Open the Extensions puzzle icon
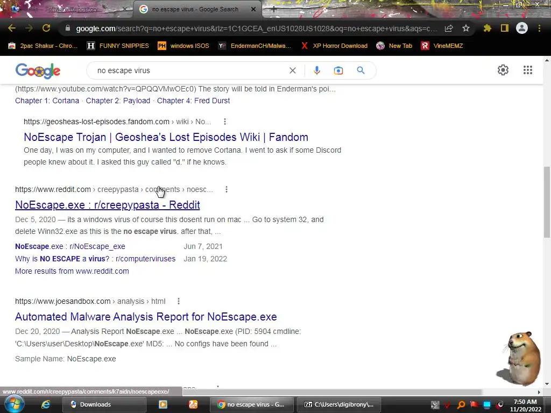The image size is (551, 413). 487,28
